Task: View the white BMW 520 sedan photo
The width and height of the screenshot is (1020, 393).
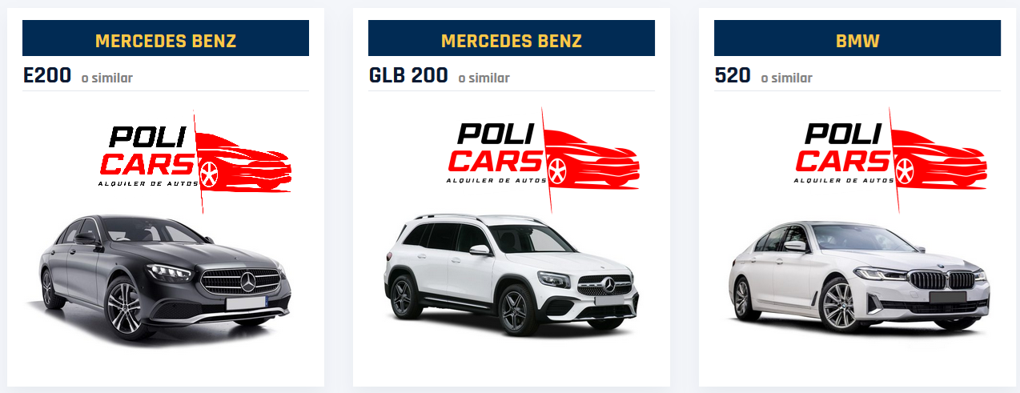Action: pos(858,276)
